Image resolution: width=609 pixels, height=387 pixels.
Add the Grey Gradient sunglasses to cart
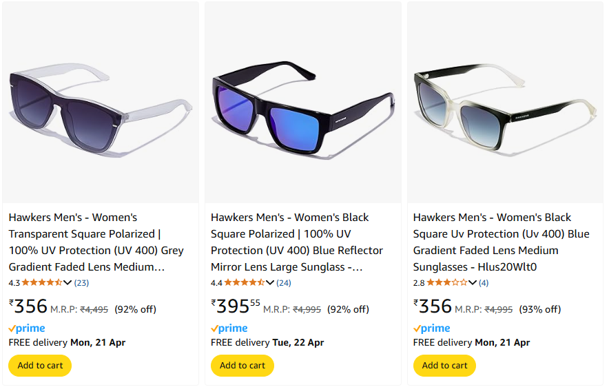[x=40, y=366]
